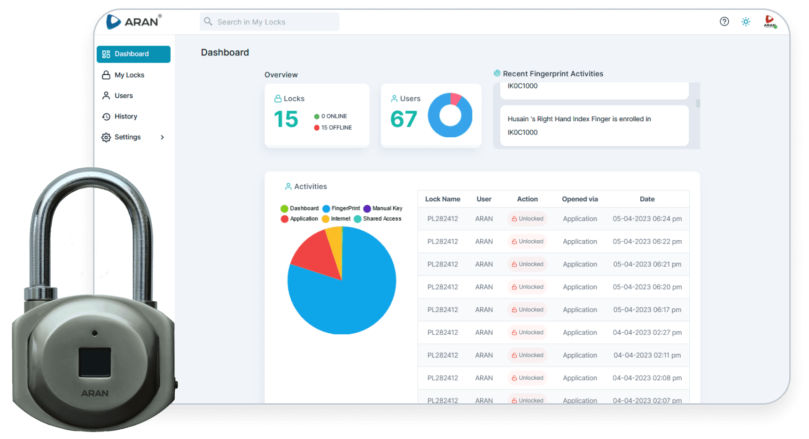The height and width of the screenshot is (439, 809).
Task: Open the Settings menu item
Action: point(133,137)
